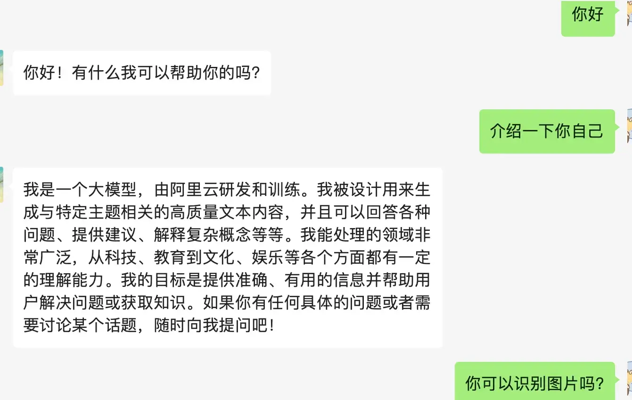Click the white reply bubble 你好！有什么我可以帮助你的吗？
The image size is (632, 400).
coord(142,73)
